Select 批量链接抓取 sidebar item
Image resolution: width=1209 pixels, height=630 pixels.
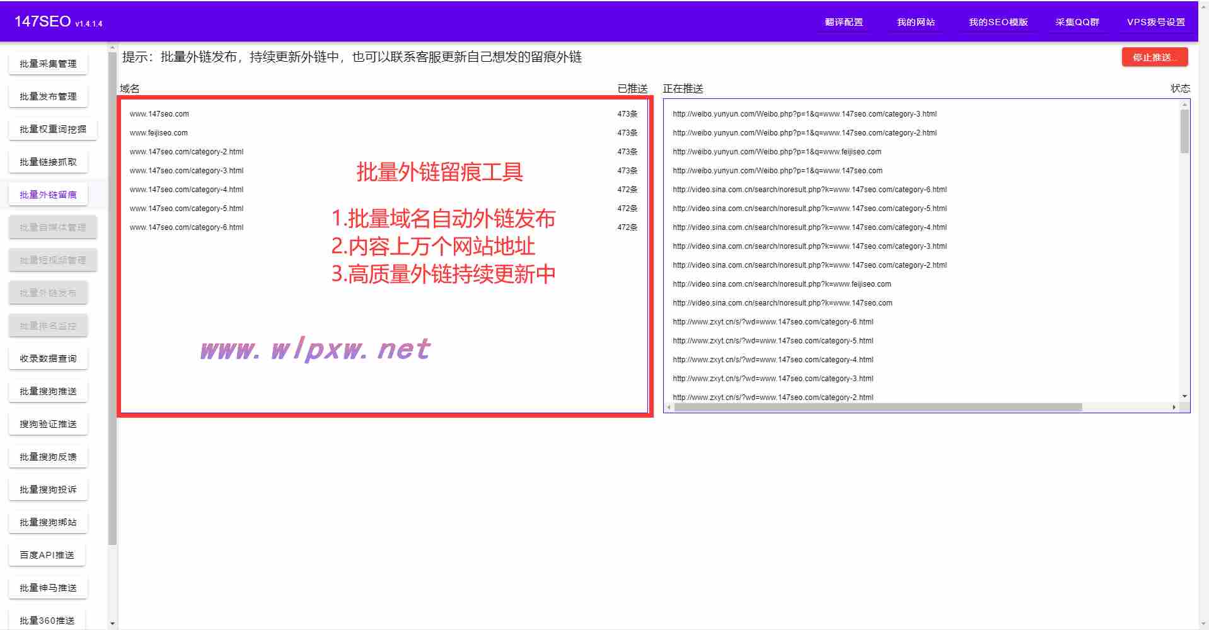pos(48,162)
